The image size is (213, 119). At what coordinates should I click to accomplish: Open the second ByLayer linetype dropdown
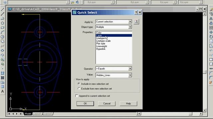pos(147,2)
